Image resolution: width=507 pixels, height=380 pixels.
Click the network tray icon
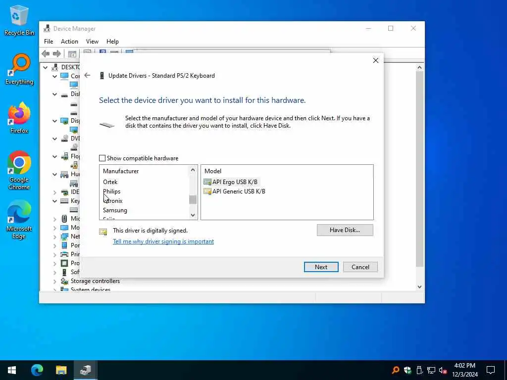431,370
